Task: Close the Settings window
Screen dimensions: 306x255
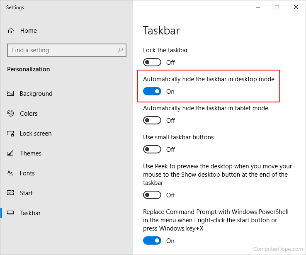Action: [x=296, y=7]
